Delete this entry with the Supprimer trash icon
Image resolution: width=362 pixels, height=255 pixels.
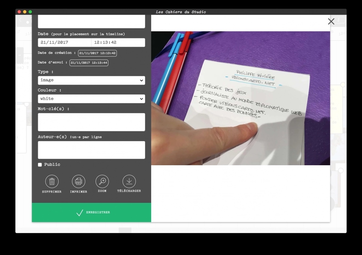[x=52, y=181]
